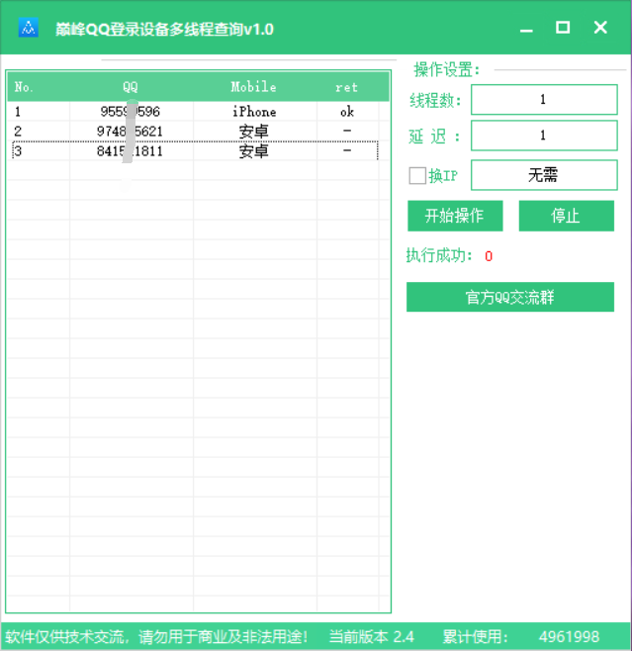Click the 当前版本 2.4 status text
This screenshot has height=651, width=632.
371,636
